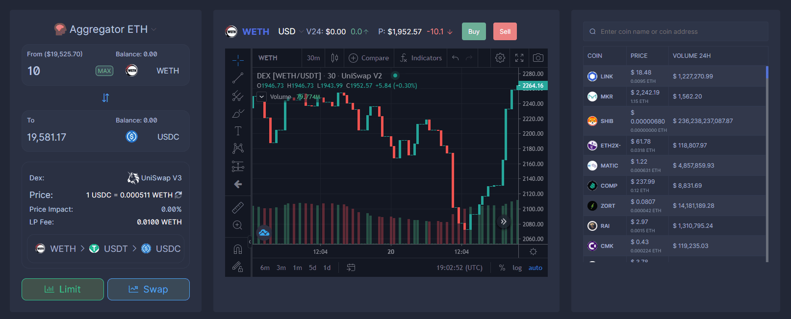791x319 pixels.
Task: Select the ruler measure tool
Action: [x=238, y=208]
